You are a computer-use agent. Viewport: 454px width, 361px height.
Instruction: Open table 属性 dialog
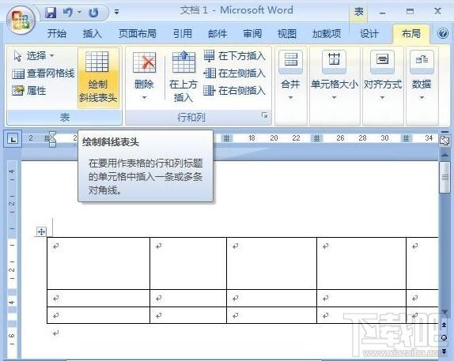tap(29, 91)
